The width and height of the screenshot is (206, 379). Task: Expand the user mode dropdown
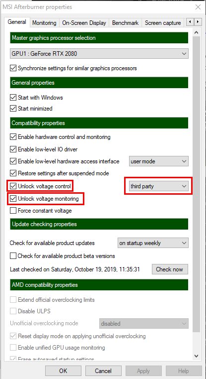point(159,161)
